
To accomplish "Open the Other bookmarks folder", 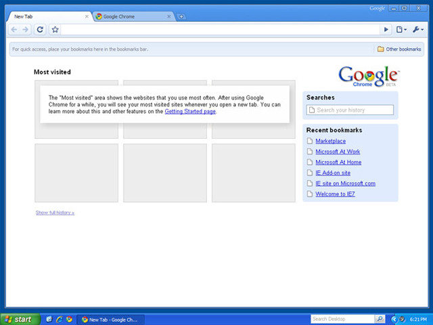I will click(399, 49).
